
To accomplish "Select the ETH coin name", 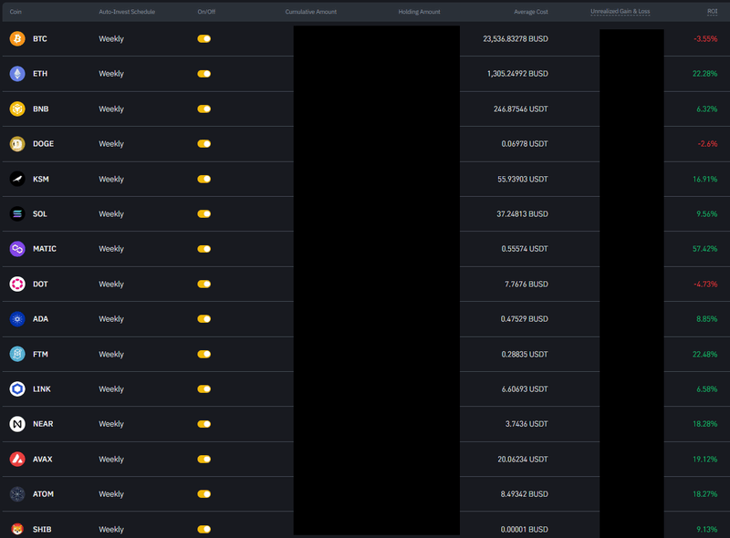I will (40, 74).
